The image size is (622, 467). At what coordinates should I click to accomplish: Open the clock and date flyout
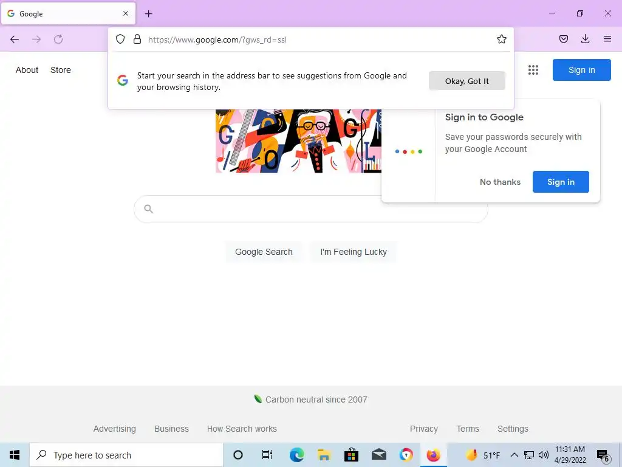click(570, 455)
